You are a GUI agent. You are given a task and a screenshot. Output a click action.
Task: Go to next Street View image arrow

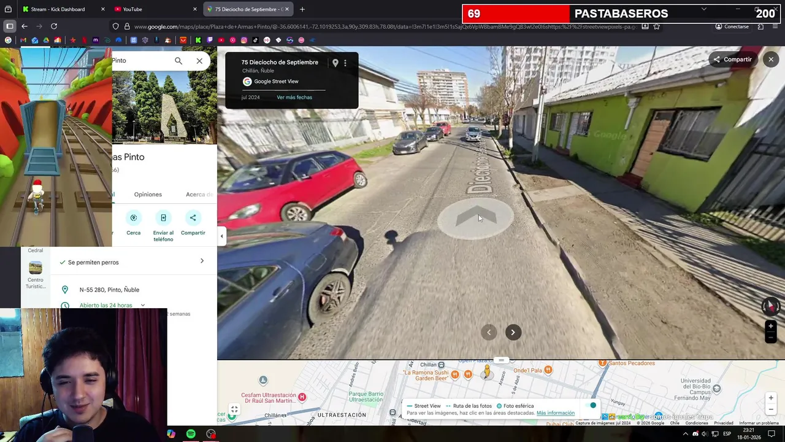[x=513, y=332]
